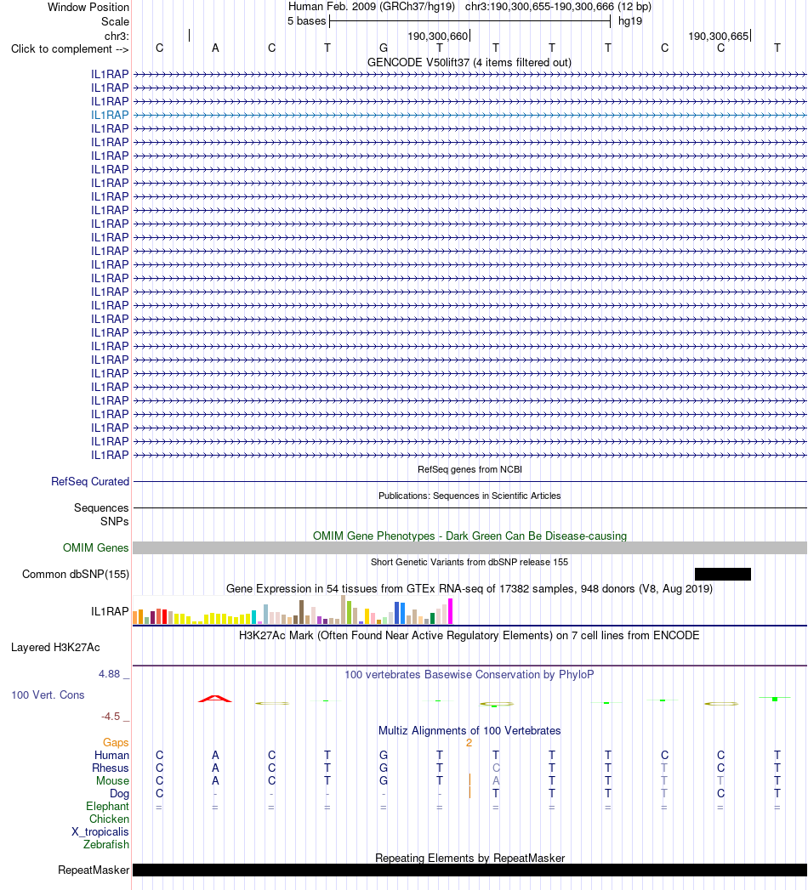This screenshot has width=808, height=890.
Task: Click the Gaps row label
Action: tap(116, 742)
